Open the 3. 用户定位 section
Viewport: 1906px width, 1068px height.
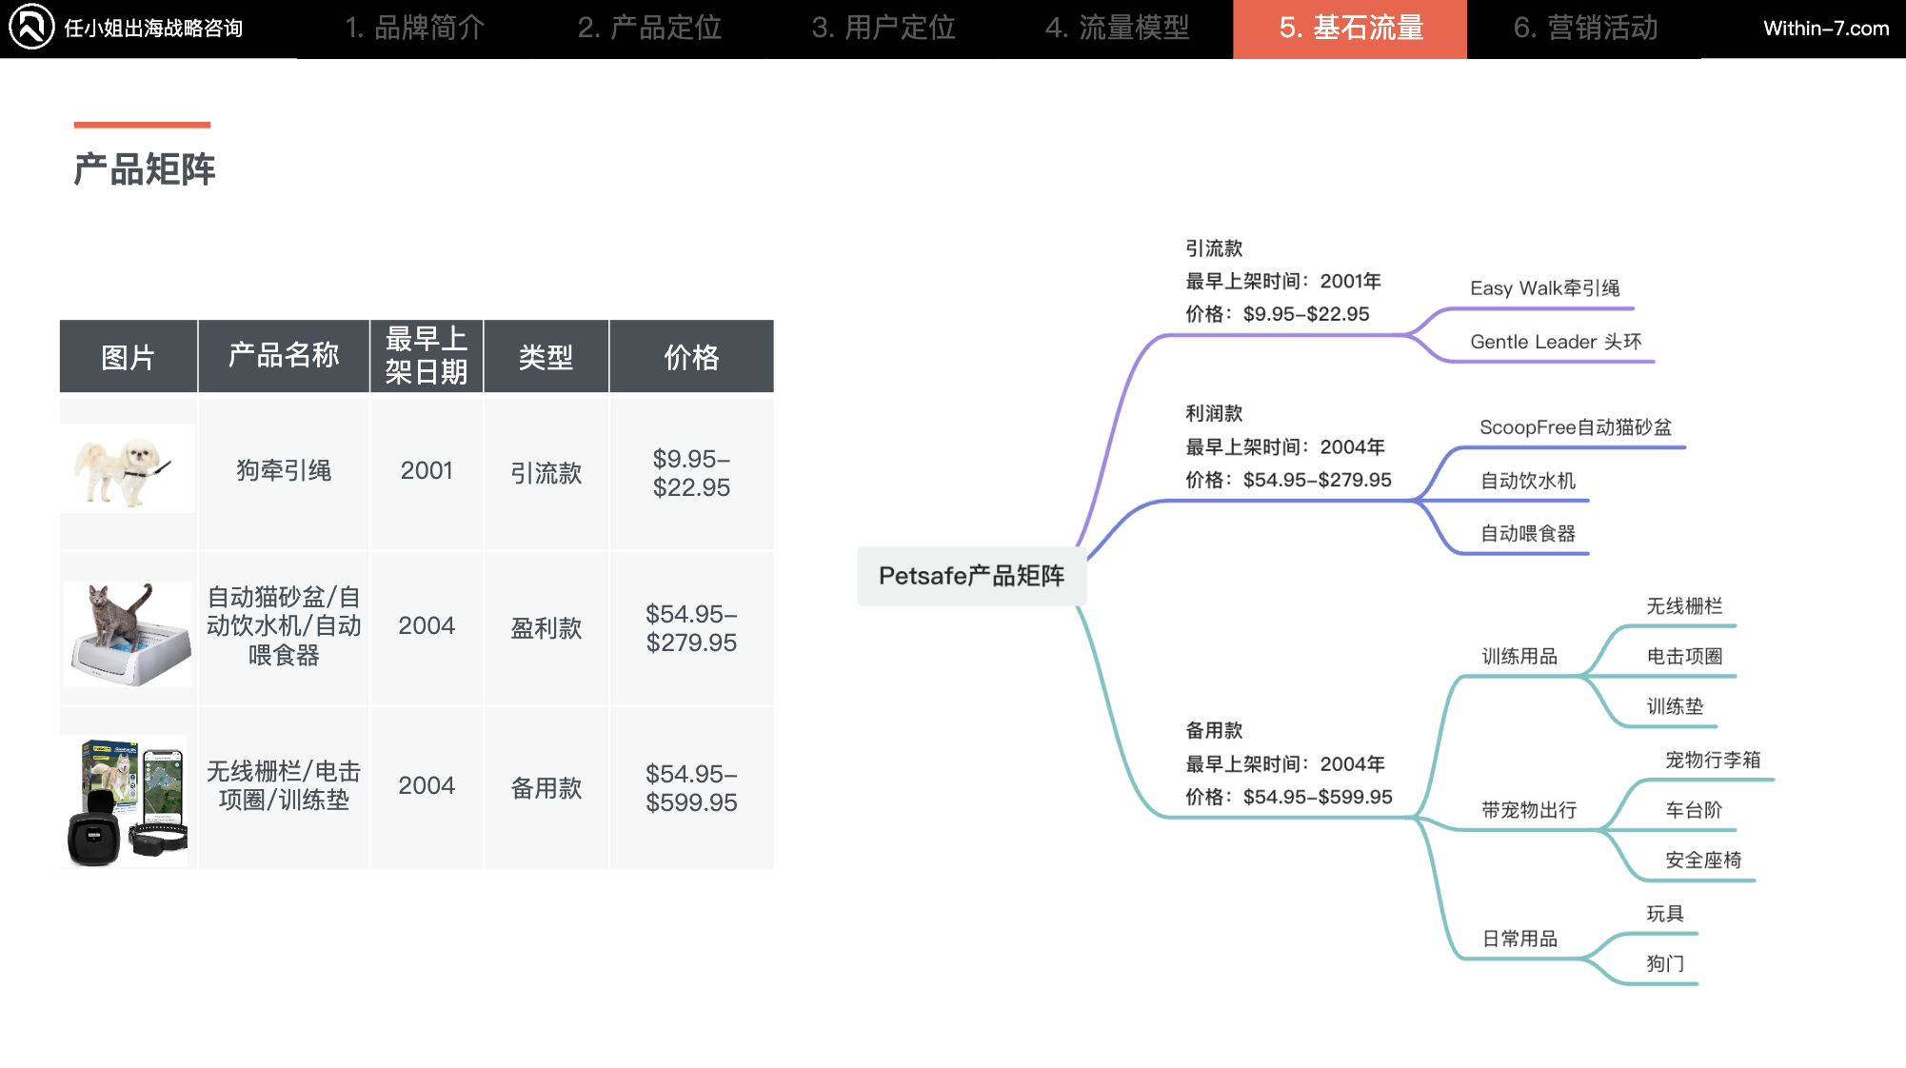(884, 29)
